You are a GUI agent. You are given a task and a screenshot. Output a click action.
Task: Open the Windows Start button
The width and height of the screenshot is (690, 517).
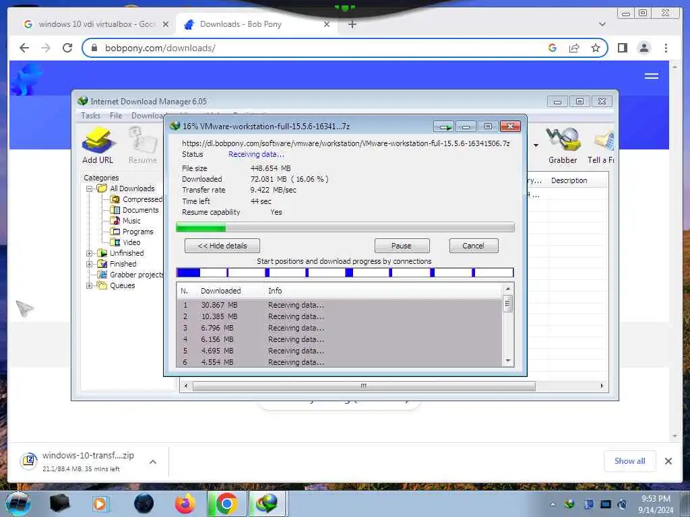tap(17, 504)
